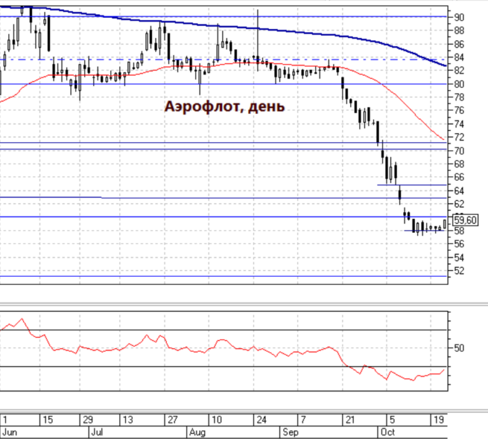
Task: Click date marker 5 on the time axis
Action: (392, 420)
